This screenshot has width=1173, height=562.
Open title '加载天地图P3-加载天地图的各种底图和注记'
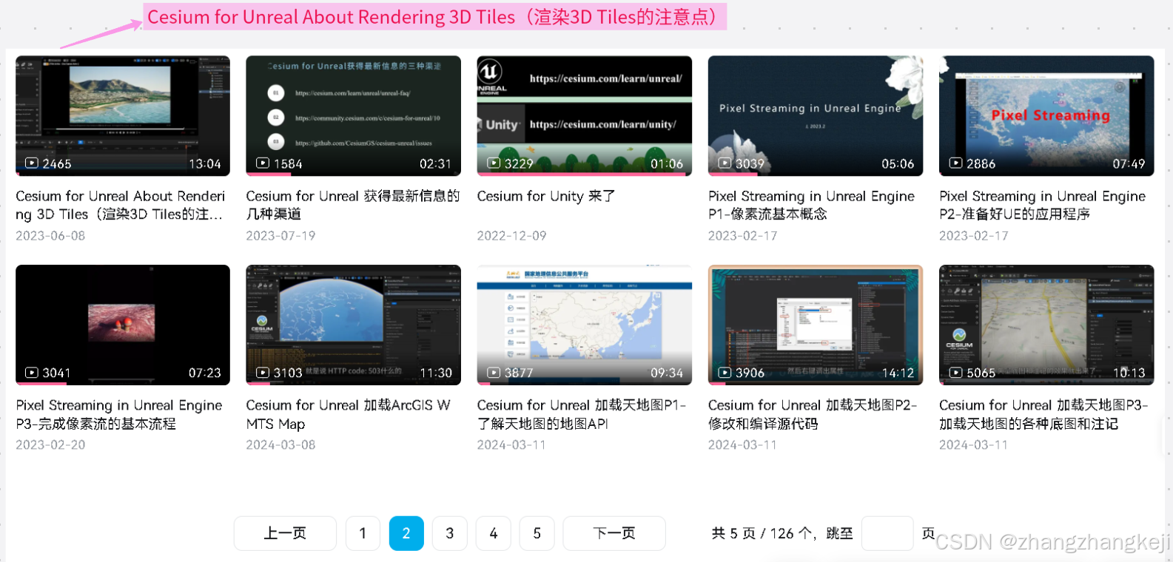click(x=1043, y=414)
